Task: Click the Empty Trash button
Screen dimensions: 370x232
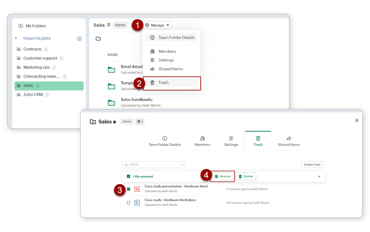Action: click(312, 165)
